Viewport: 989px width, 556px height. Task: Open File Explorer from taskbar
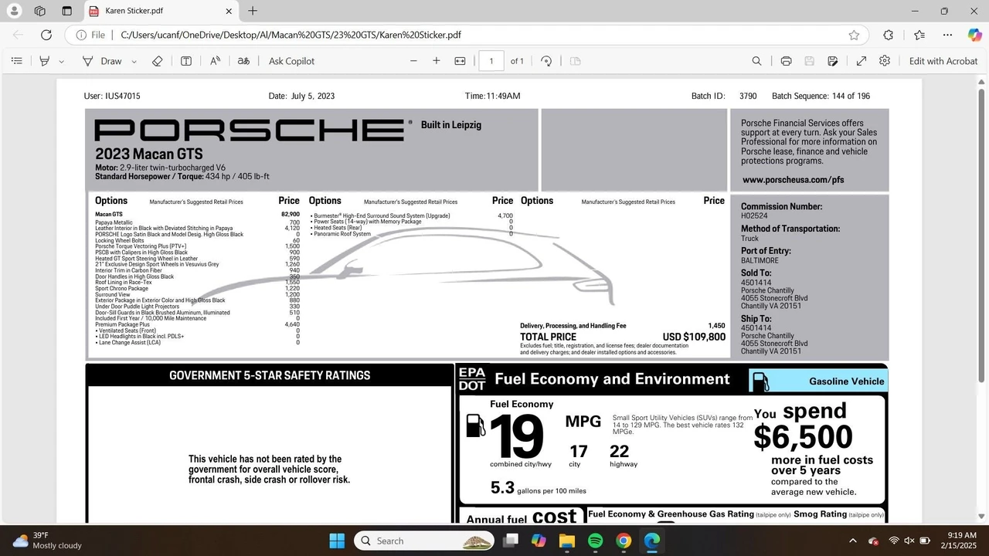(567, 541)
